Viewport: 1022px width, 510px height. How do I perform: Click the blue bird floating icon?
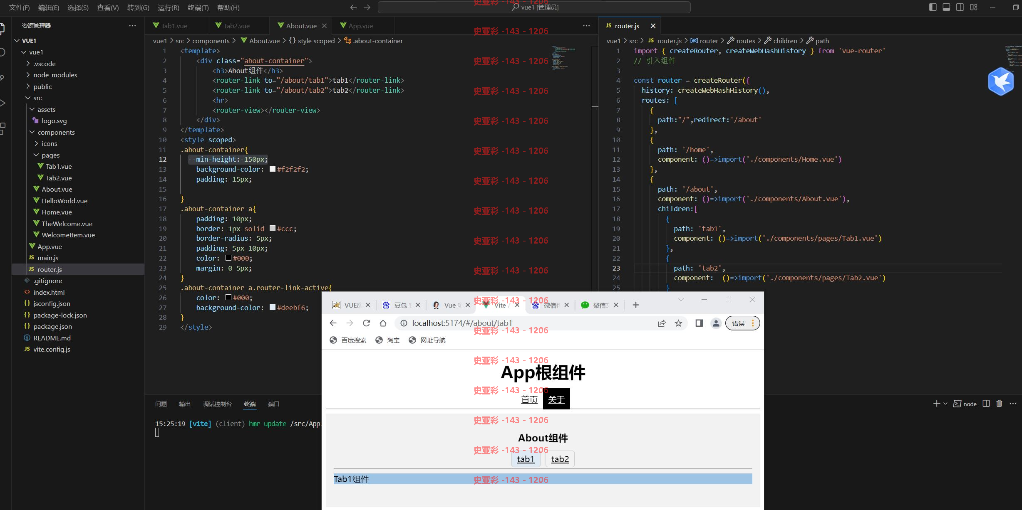coord(1001,81)
